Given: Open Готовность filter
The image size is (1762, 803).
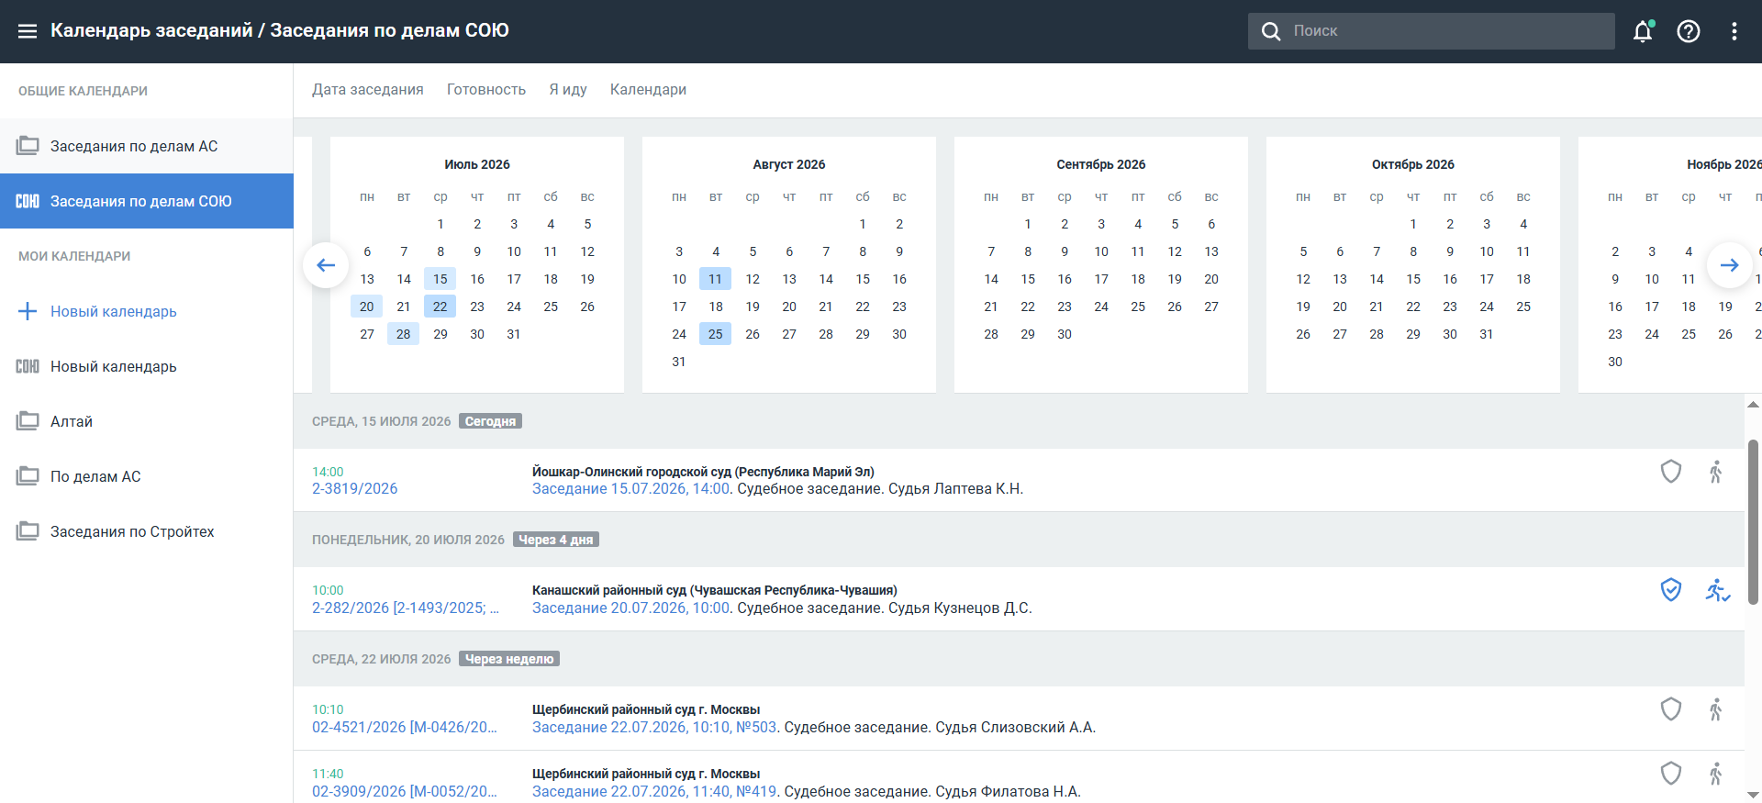Looking at the screenshot, I should click(x=486, y=89).
